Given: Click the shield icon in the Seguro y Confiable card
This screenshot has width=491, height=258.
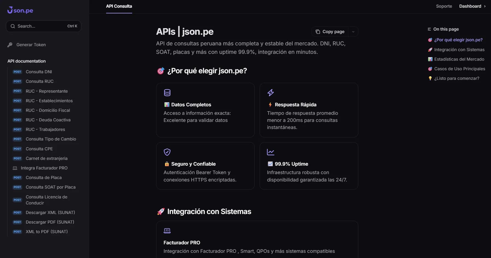Looking at the screenshot, I should point(167,152).
